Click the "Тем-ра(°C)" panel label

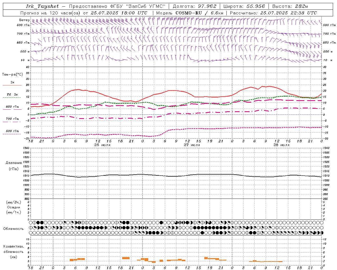point(12,75)
